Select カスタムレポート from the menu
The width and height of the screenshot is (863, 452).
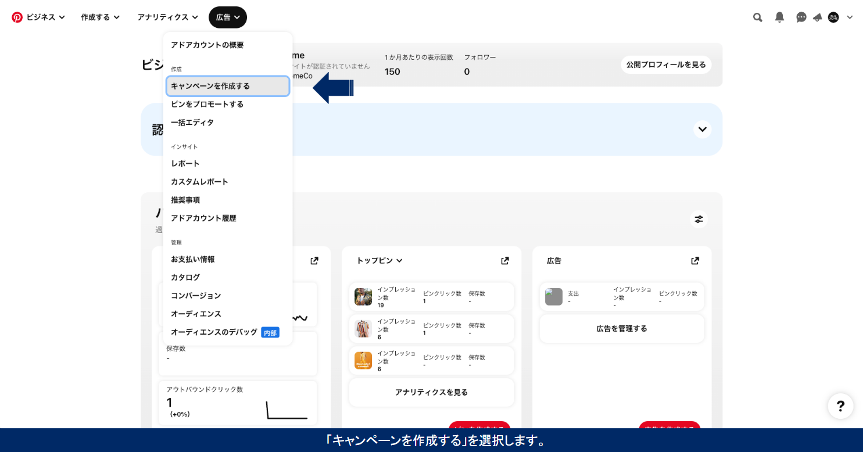[199, 182]
